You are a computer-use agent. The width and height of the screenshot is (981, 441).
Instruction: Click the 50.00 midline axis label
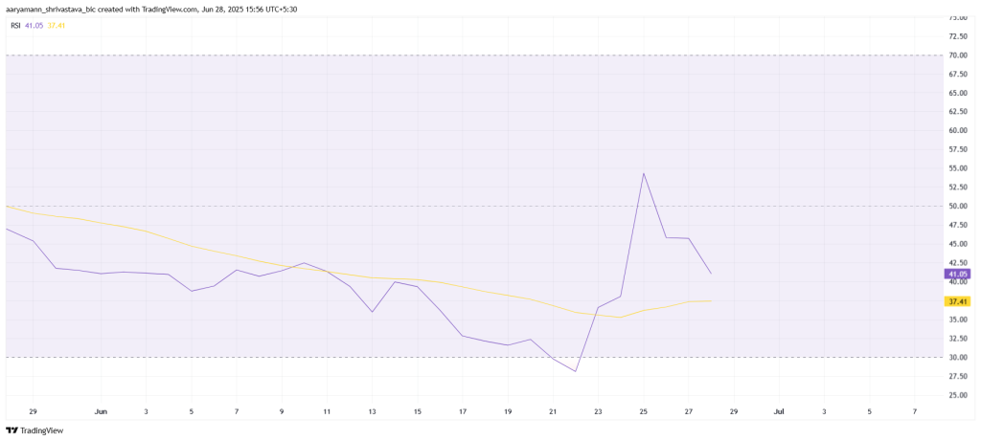pyautogui.click(x=958, y=206)
